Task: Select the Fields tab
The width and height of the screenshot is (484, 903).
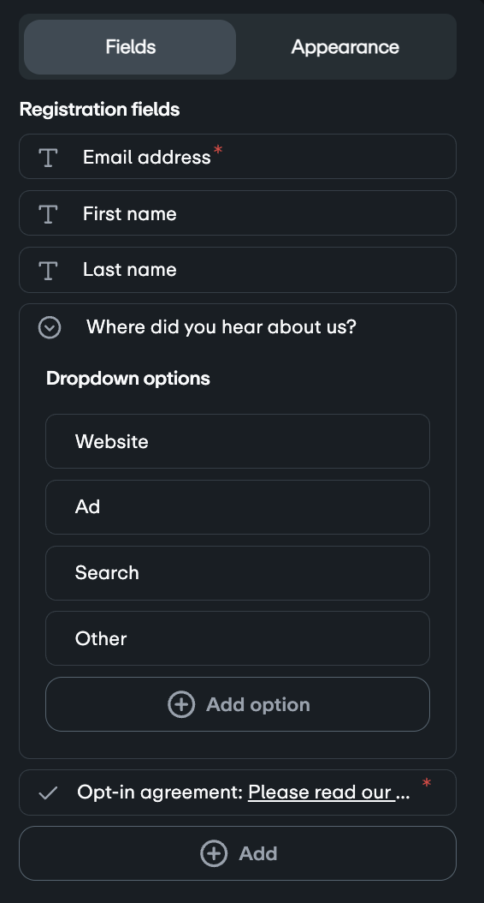Action: click(130, 46)
